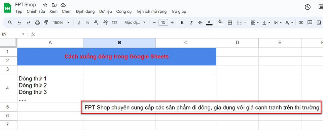Select the merged title cell Cách xuống dòng
323x130 pixels.
point(117,57)
